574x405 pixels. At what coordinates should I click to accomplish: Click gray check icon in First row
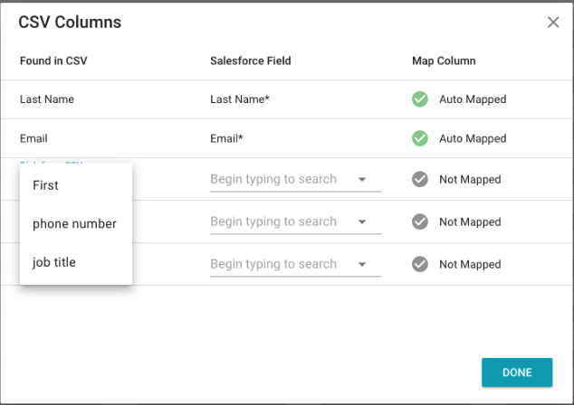420,179
